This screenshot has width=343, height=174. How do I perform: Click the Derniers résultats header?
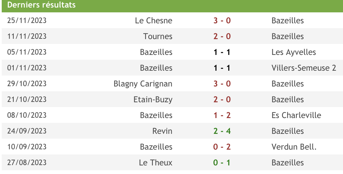[41, 5]
